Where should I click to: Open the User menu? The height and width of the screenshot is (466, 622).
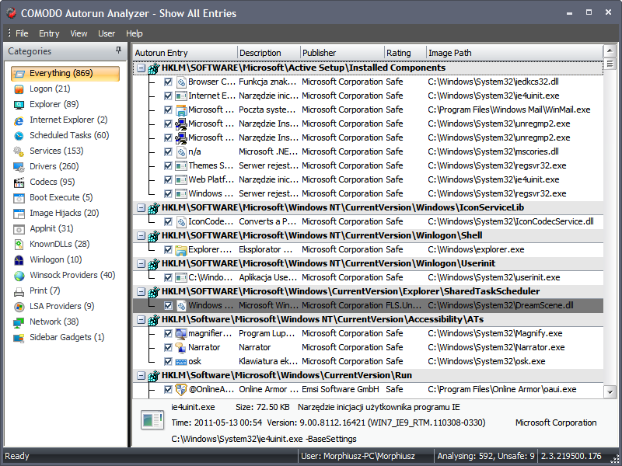click(107, 33)
